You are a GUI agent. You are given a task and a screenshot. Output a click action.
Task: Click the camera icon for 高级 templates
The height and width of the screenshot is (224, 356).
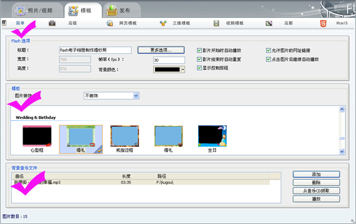click(x=52, y=23)
